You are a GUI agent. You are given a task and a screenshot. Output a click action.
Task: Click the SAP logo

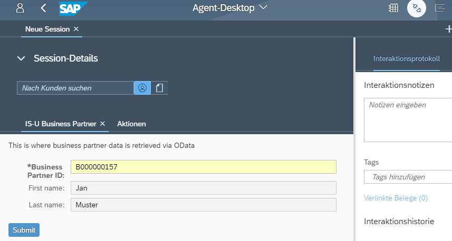tap(73, 8)
